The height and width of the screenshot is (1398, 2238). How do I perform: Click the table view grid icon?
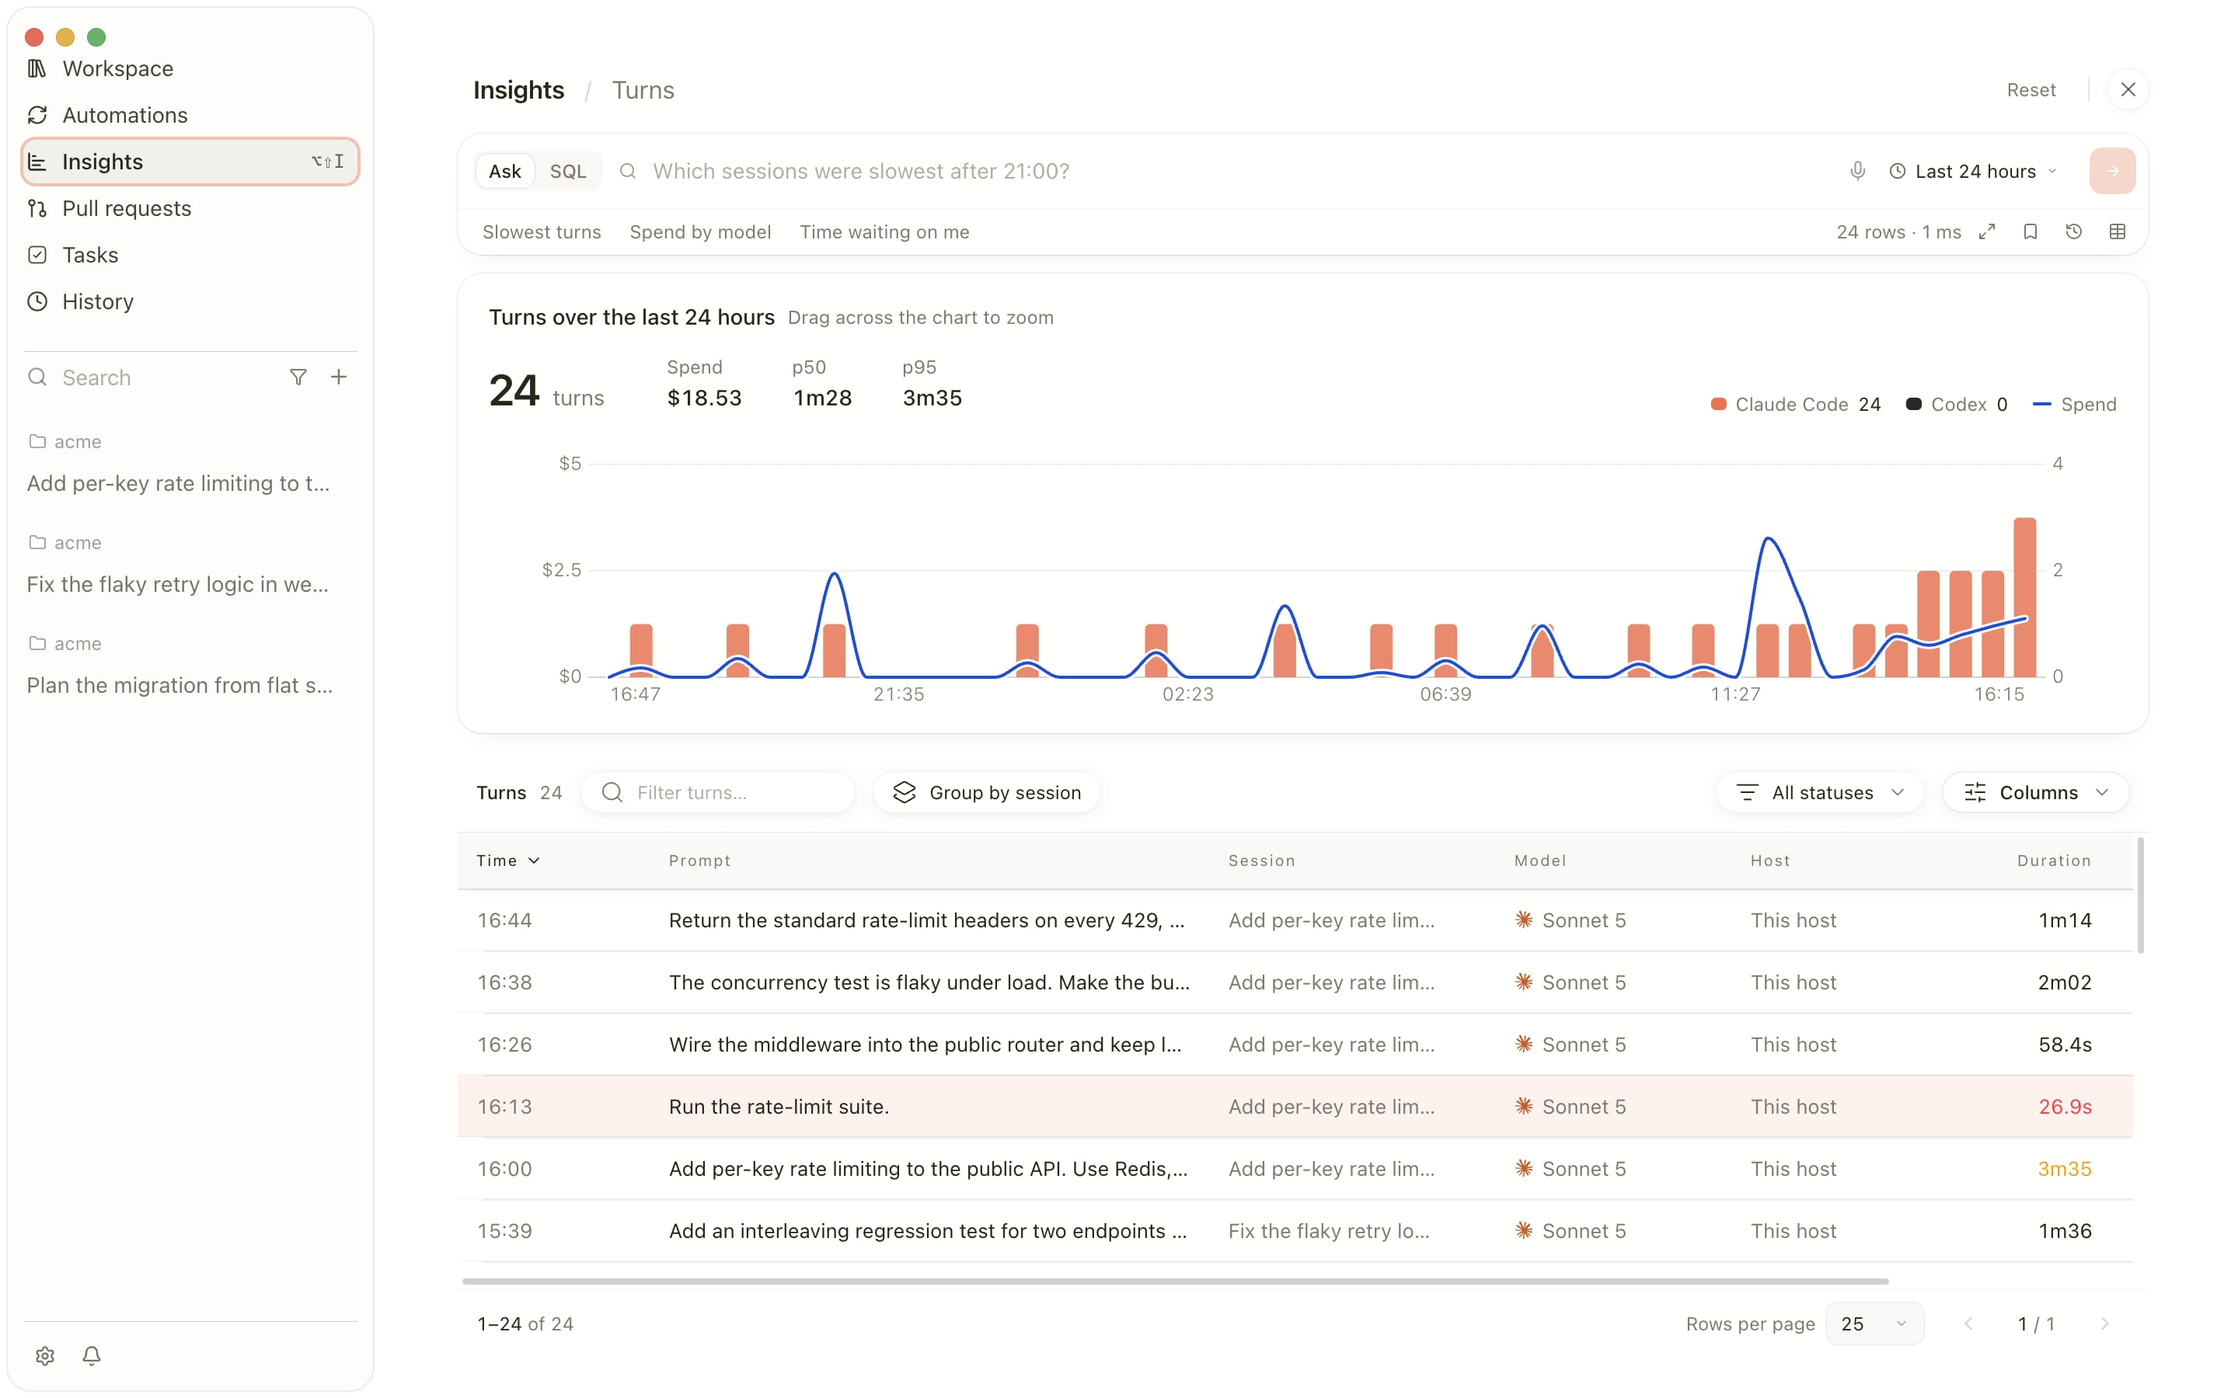(2117, 232)
